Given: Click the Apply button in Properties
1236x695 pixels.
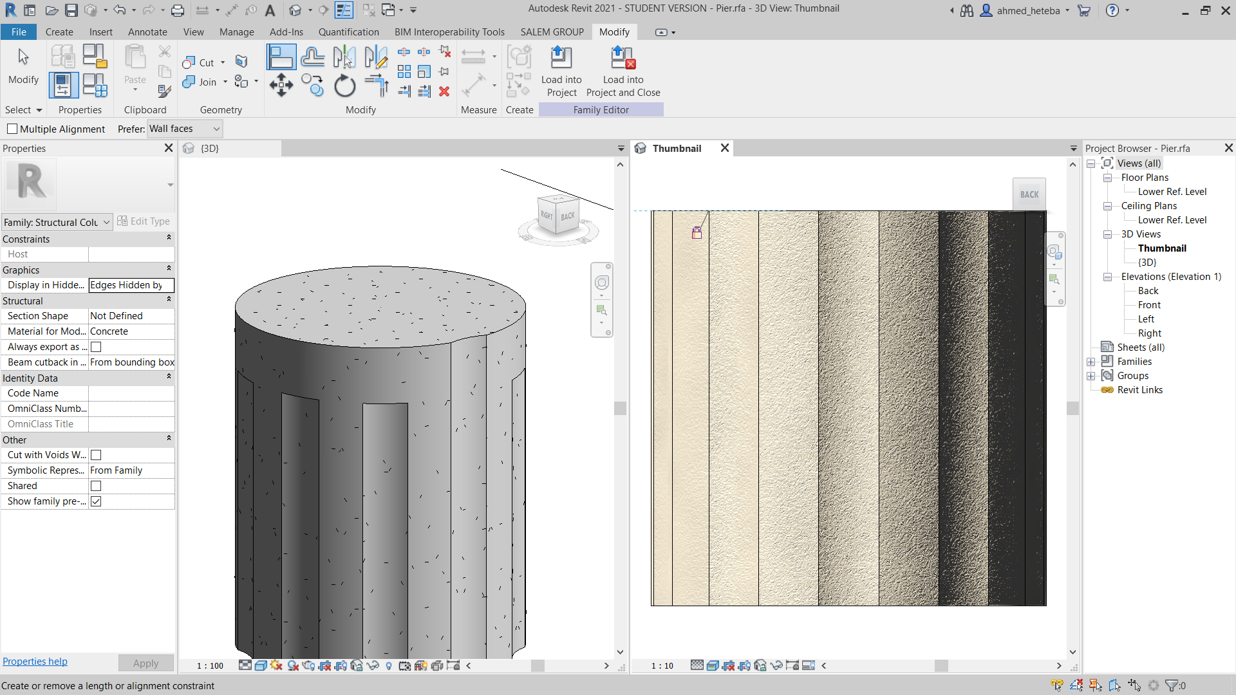Looking at the screenshot, I should (x=145, y=663).
